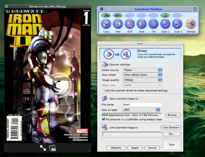The width and height of the screenshot is (205, 157).
Task: Click the empty blue oval indicator above OCR
Action: (x=130, y=16)
